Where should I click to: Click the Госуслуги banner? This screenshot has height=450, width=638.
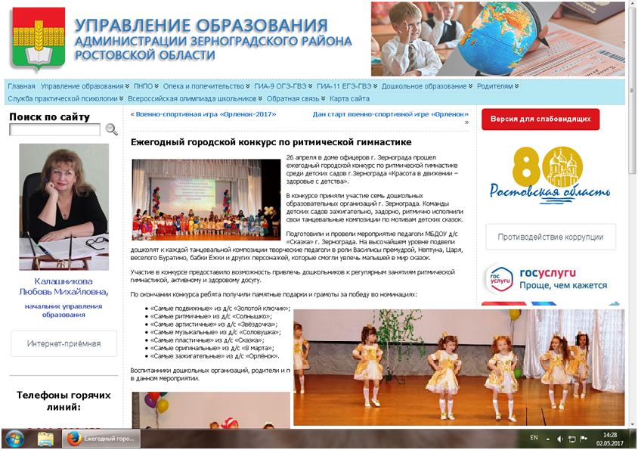(550, 279)
